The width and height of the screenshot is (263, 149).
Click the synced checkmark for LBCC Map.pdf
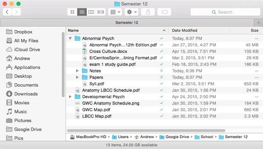(x=162, y=116)
